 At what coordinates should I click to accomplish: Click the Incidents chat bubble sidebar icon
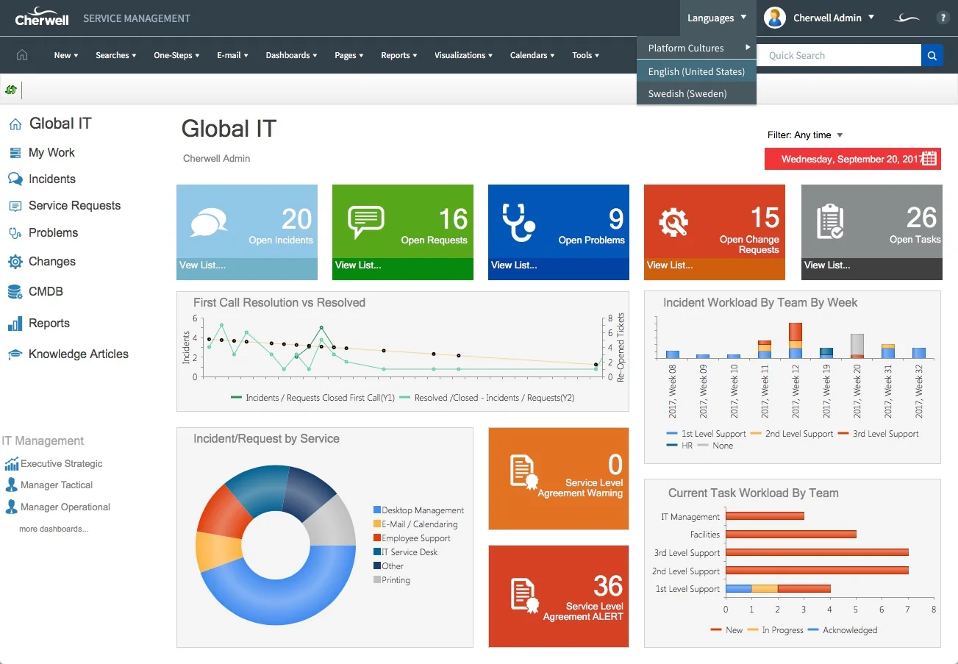[x=15, y=179]
